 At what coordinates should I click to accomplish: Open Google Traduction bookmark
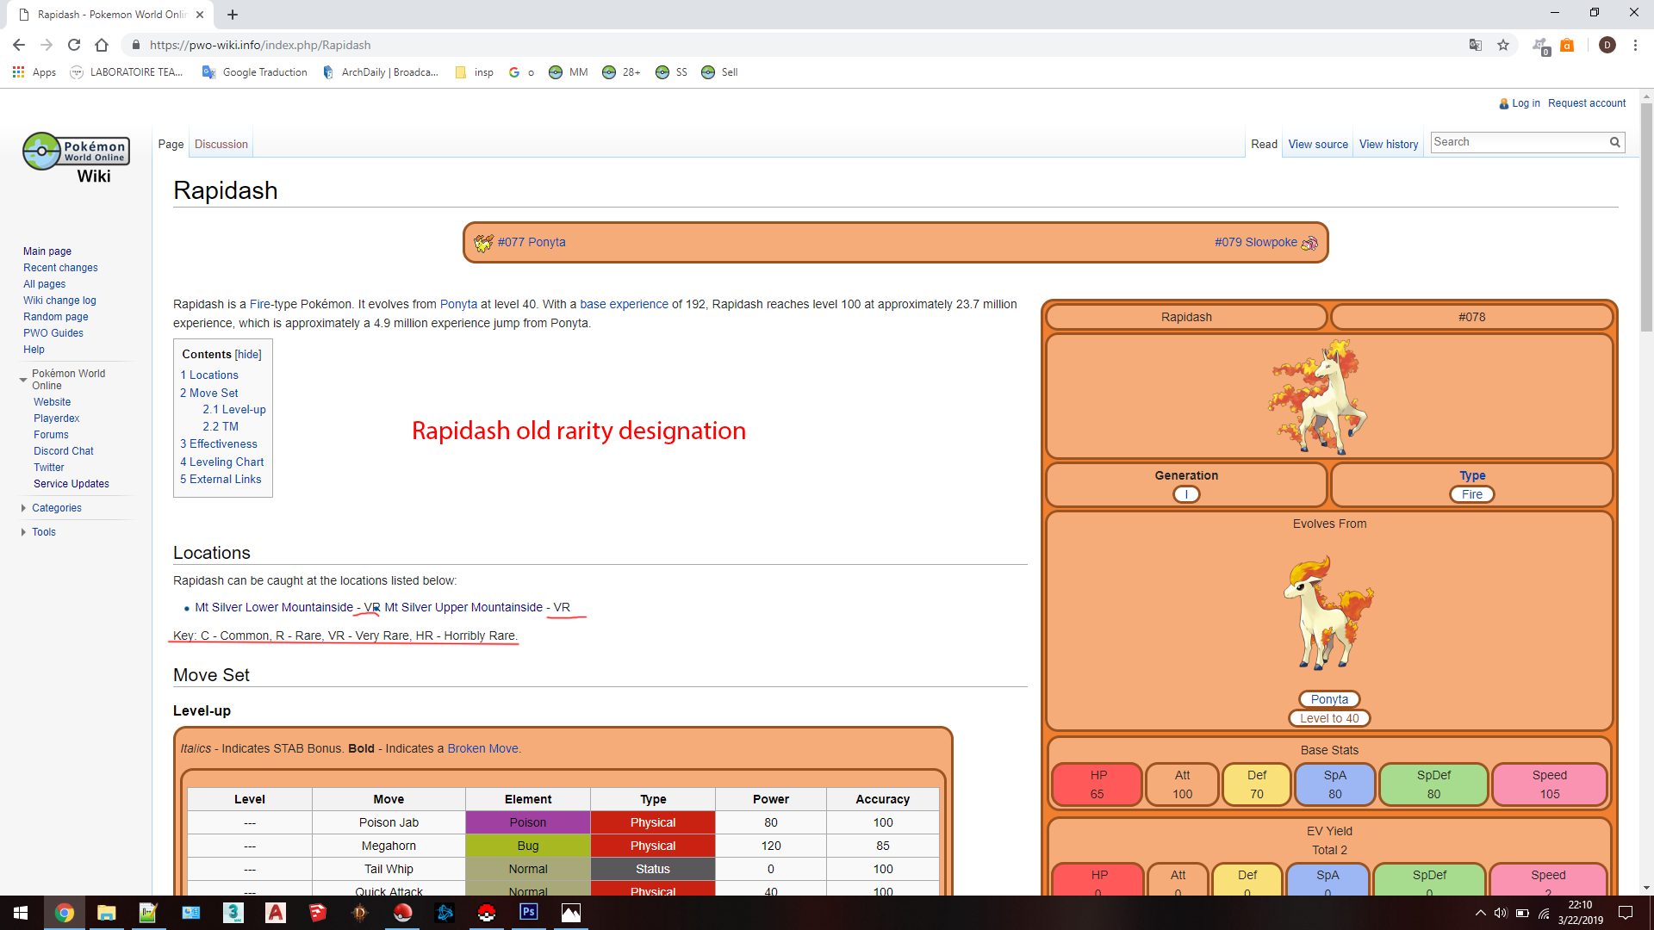255,72
